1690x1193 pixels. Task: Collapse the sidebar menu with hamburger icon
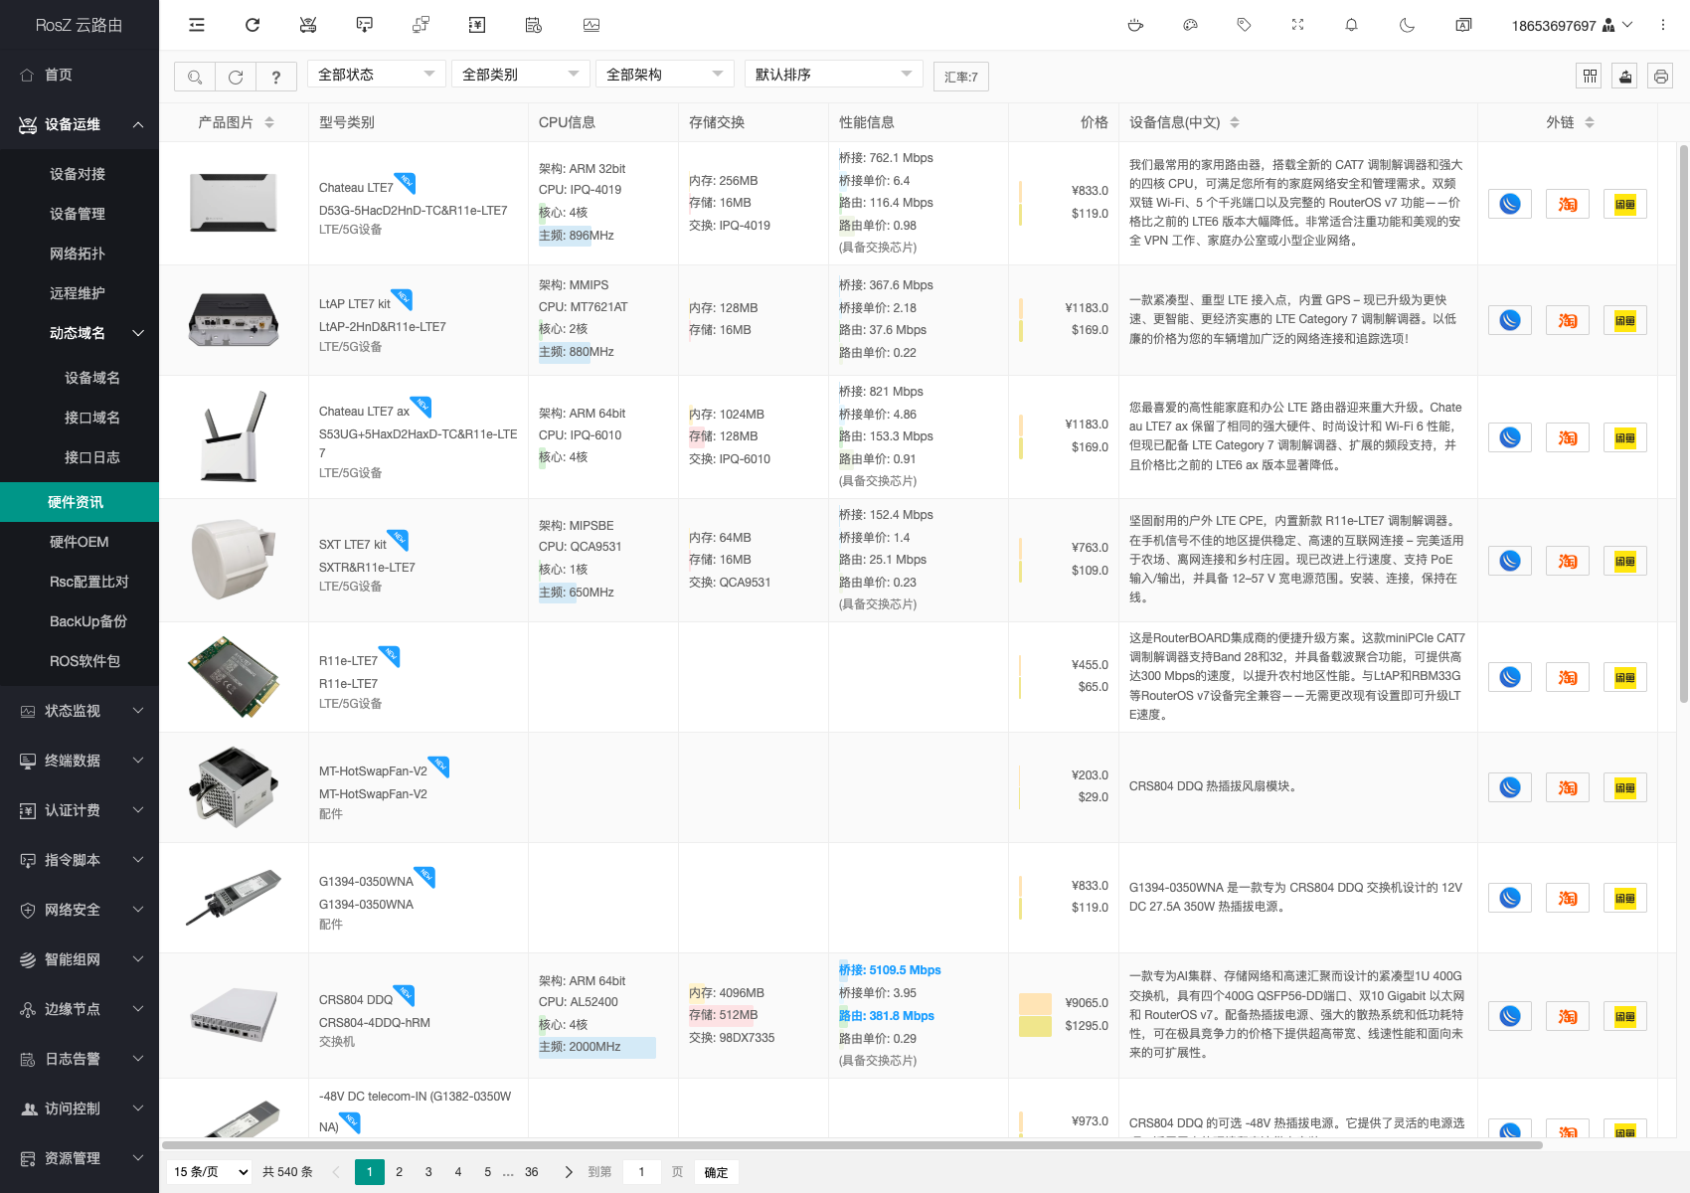(x=197, y=25)
